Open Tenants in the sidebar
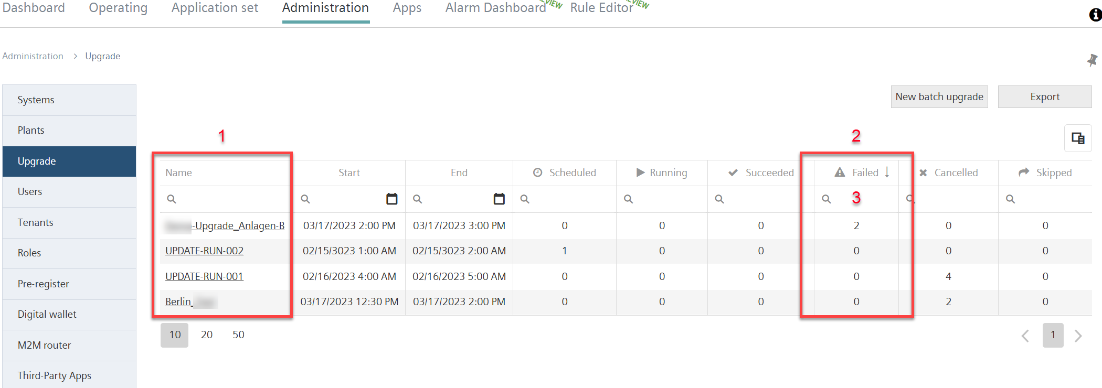1102x388 pixels. click(x=69, y=223)
